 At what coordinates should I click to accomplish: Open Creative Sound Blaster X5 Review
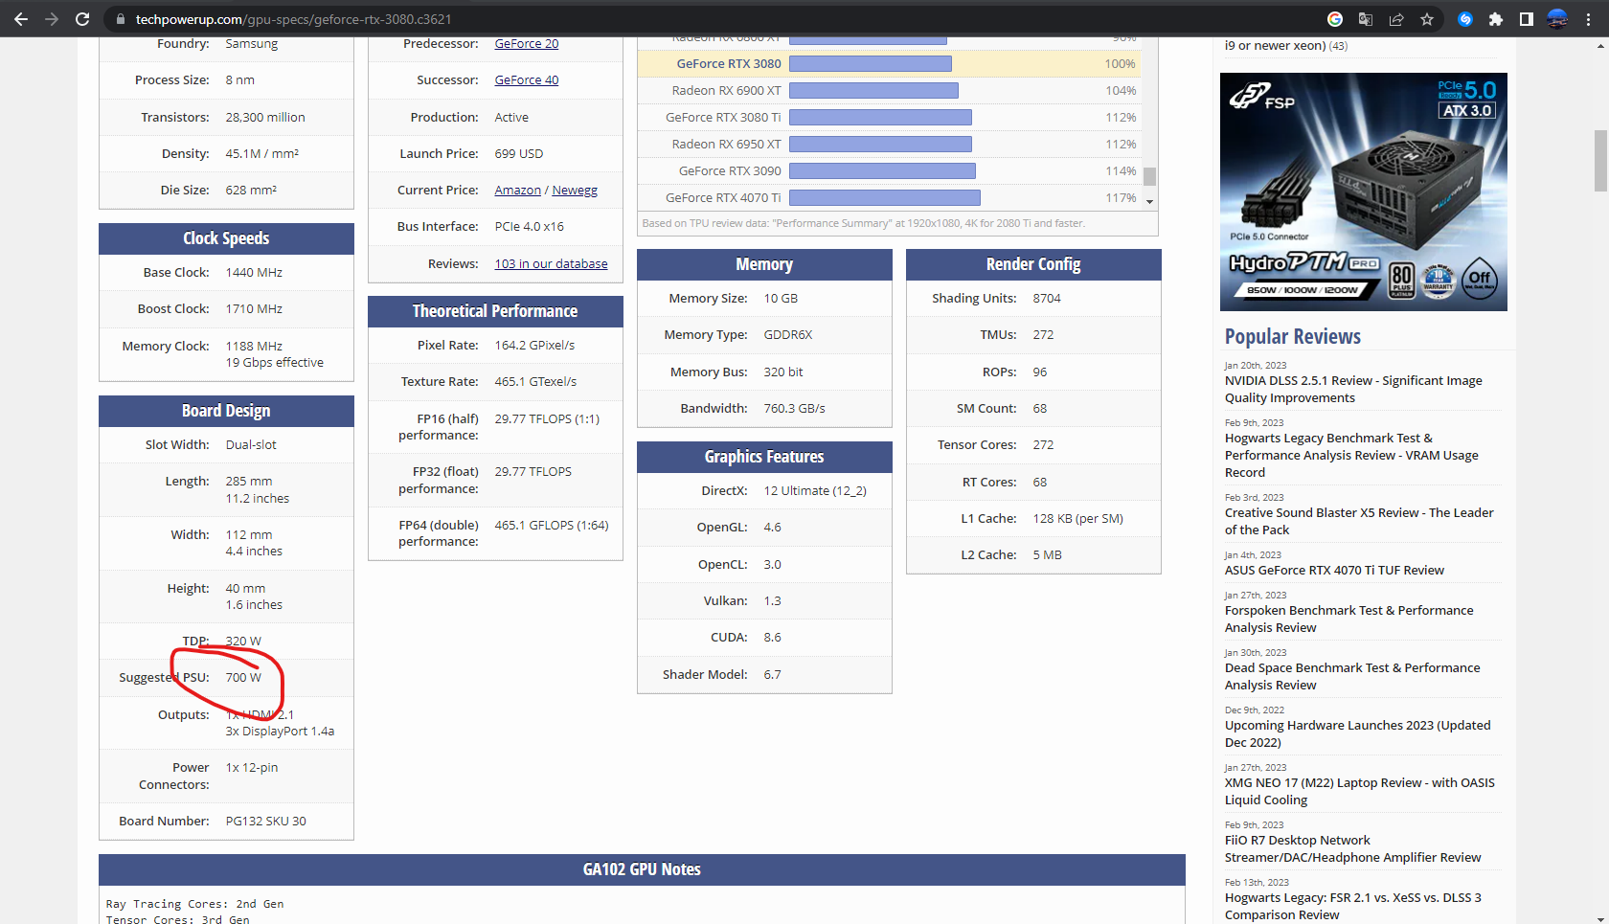[x=1359, y=522]
